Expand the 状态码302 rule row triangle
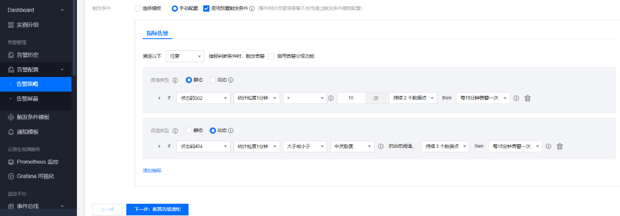The image size is (620, 216). pos(159,98)
